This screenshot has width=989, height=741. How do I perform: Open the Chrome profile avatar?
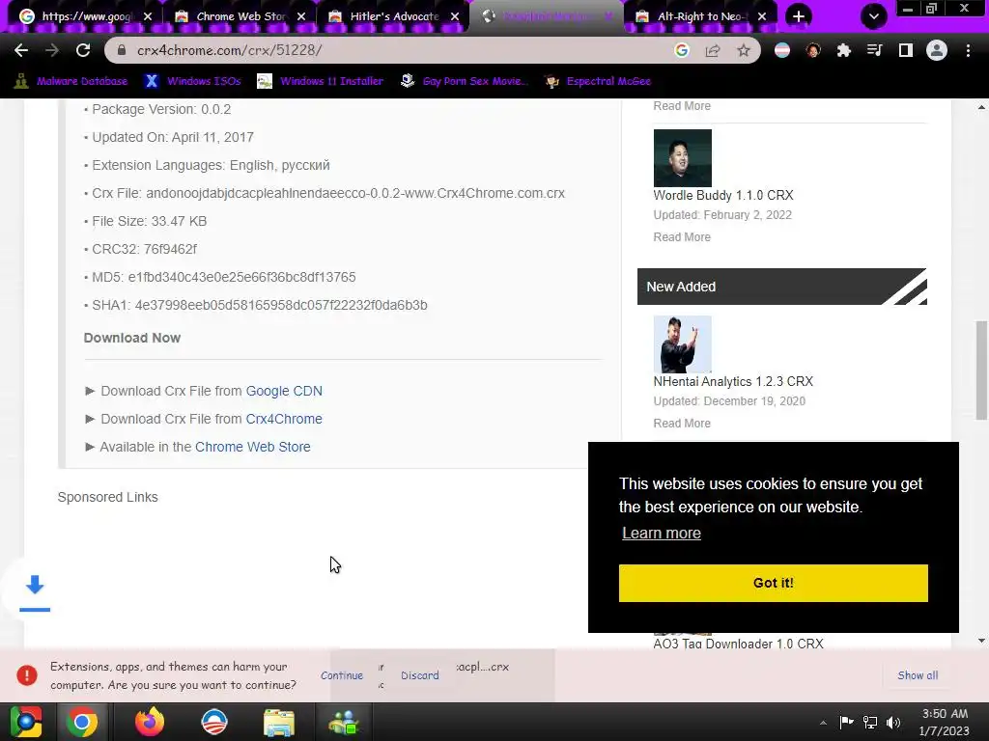937,50
